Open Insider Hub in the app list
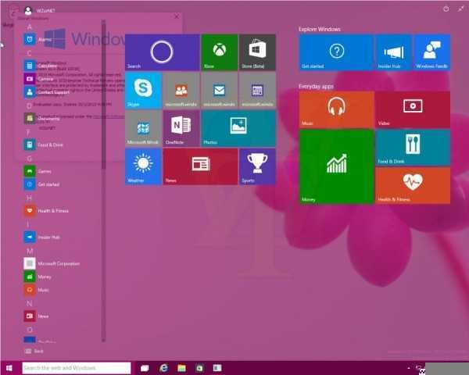Viewport: 469px width, 375px height. (42, 237)
